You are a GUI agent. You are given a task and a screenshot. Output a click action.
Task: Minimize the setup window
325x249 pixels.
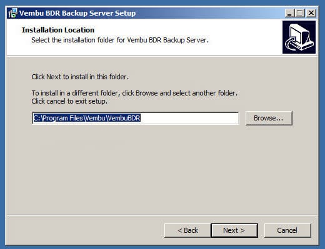pyautogui.click(x=289, y=13)
